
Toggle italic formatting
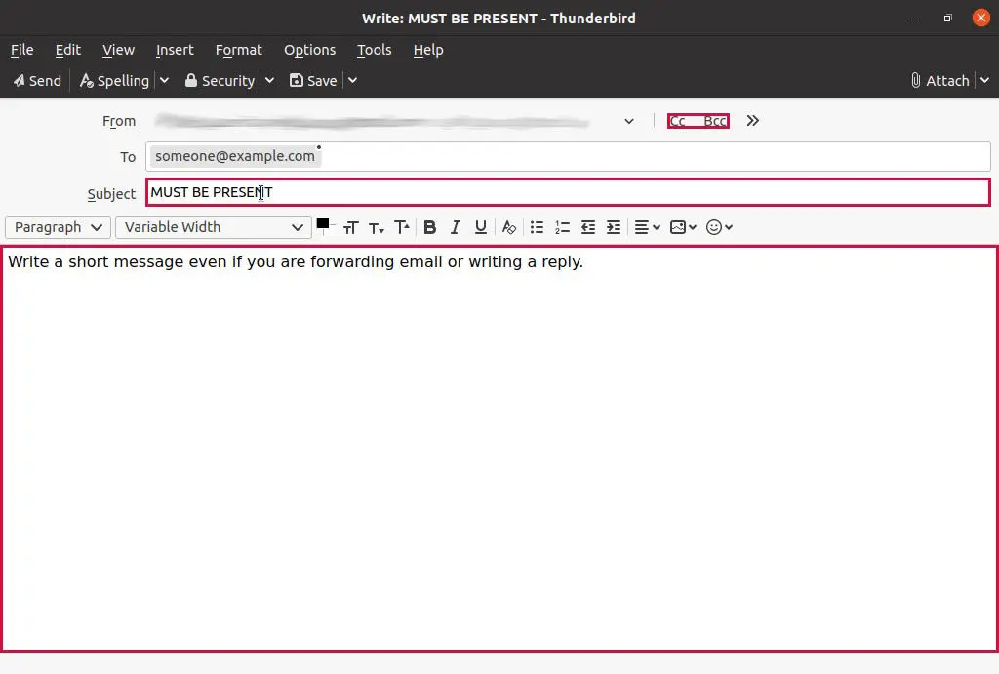tap(455, 227)
